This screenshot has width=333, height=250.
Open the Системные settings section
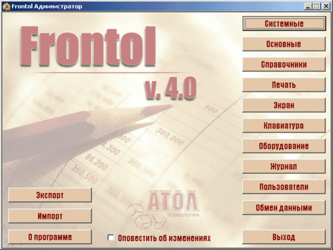click(284, 24)
